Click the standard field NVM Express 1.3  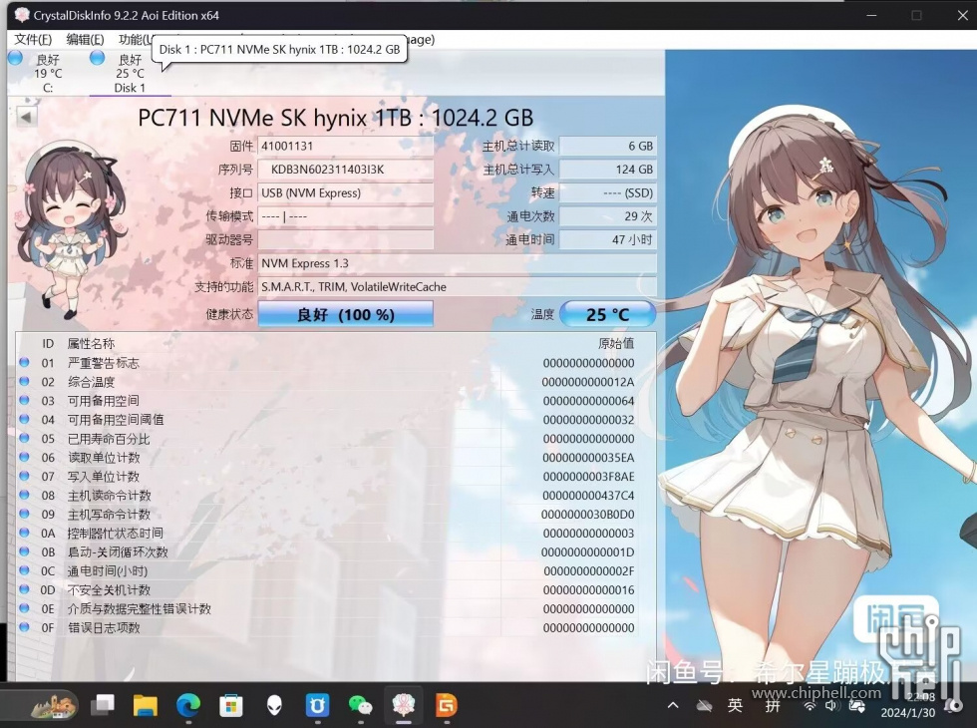pos(458,263)
